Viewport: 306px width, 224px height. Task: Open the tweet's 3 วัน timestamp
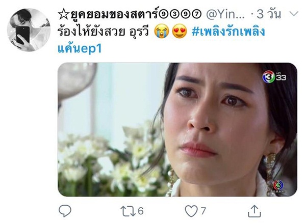coord(269,14)
